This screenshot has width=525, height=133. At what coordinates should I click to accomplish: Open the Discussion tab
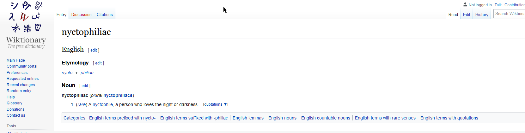point(82,14)
